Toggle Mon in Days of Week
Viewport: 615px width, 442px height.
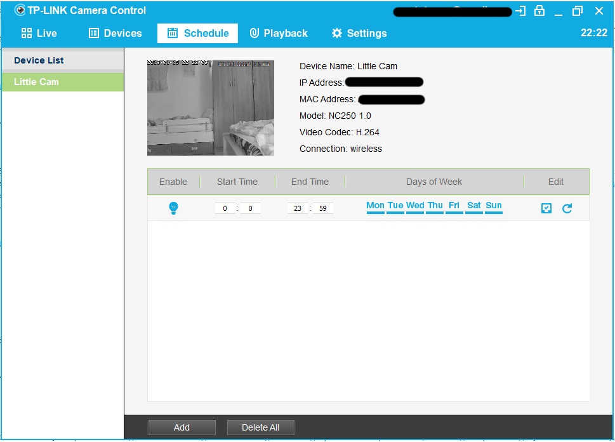(375, 206)
